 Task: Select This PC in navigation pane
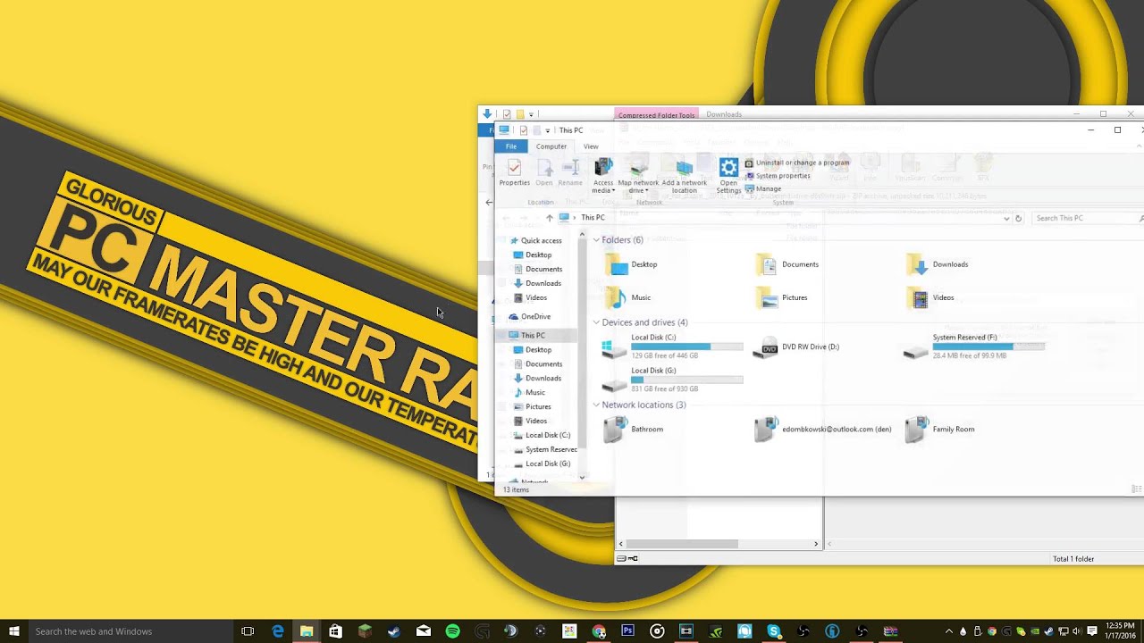533,335
